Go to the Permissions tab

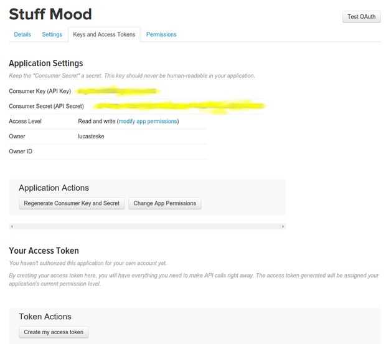[x=161, y=34]
